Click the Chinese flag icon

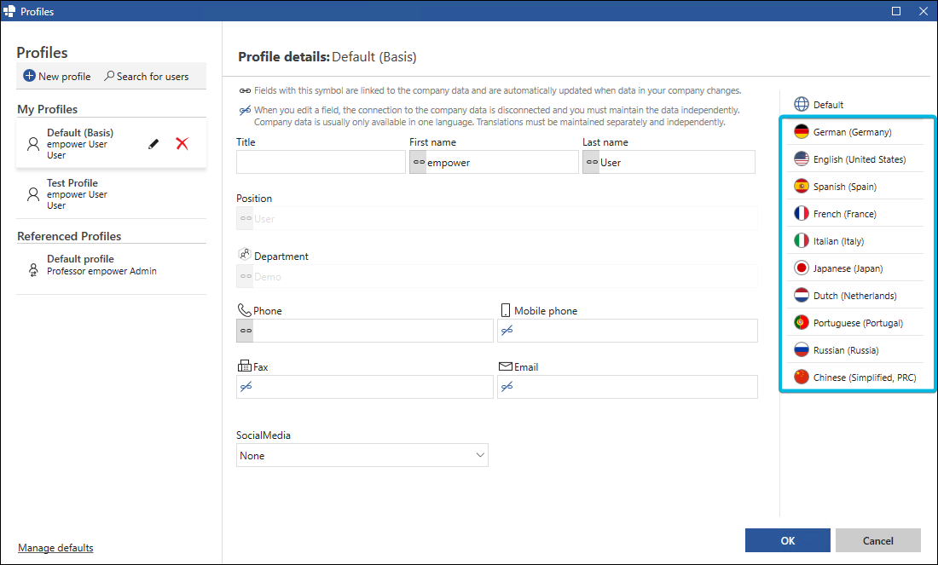(x=802, y=378)
